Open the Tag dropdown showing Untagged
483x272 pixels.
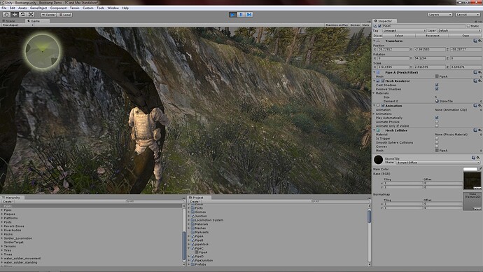pyautogui.click(x=404, y=31)
